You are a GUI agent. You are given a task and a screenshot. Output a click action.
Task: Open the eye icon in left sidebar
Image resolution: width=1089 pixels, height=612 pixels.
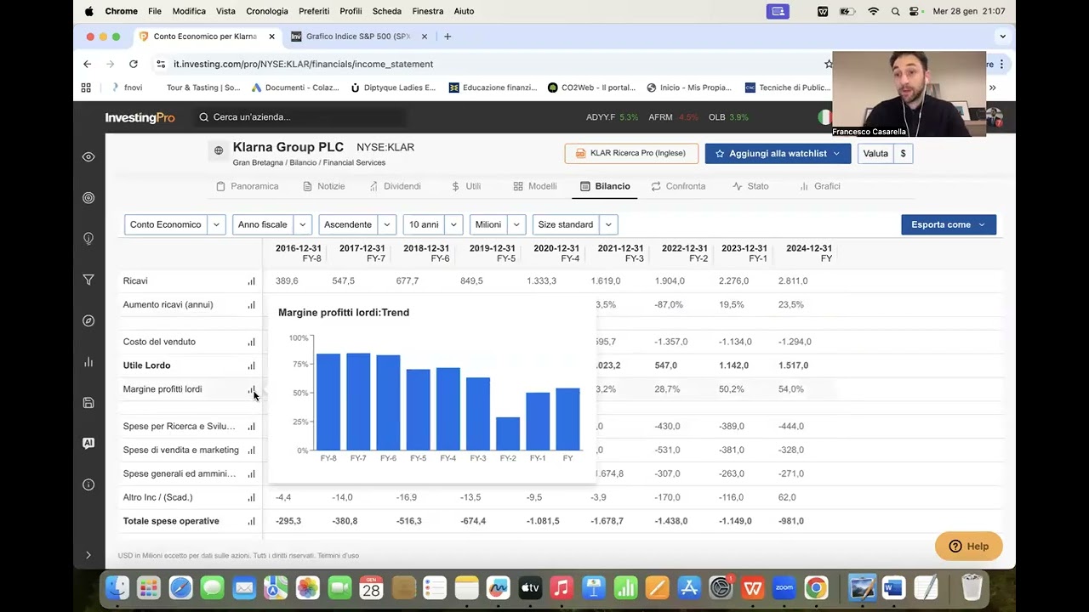pos(88,157)
